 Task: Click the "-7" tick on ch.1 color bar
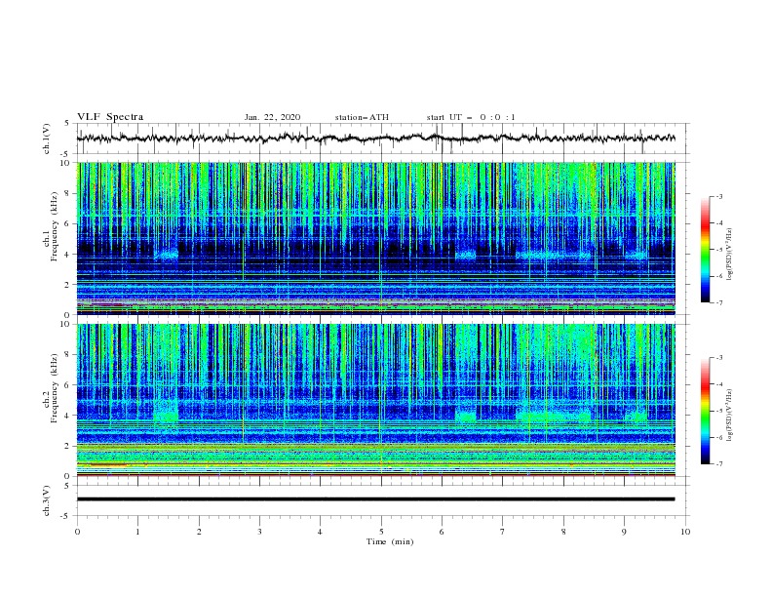pyautogui.click(x=718, y=303)
